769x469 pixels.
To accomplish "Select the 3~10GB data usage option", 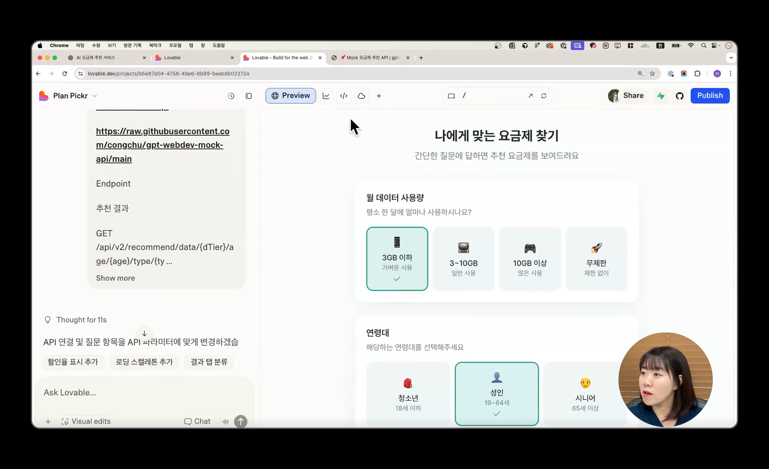I will click(x=463, y=259).
